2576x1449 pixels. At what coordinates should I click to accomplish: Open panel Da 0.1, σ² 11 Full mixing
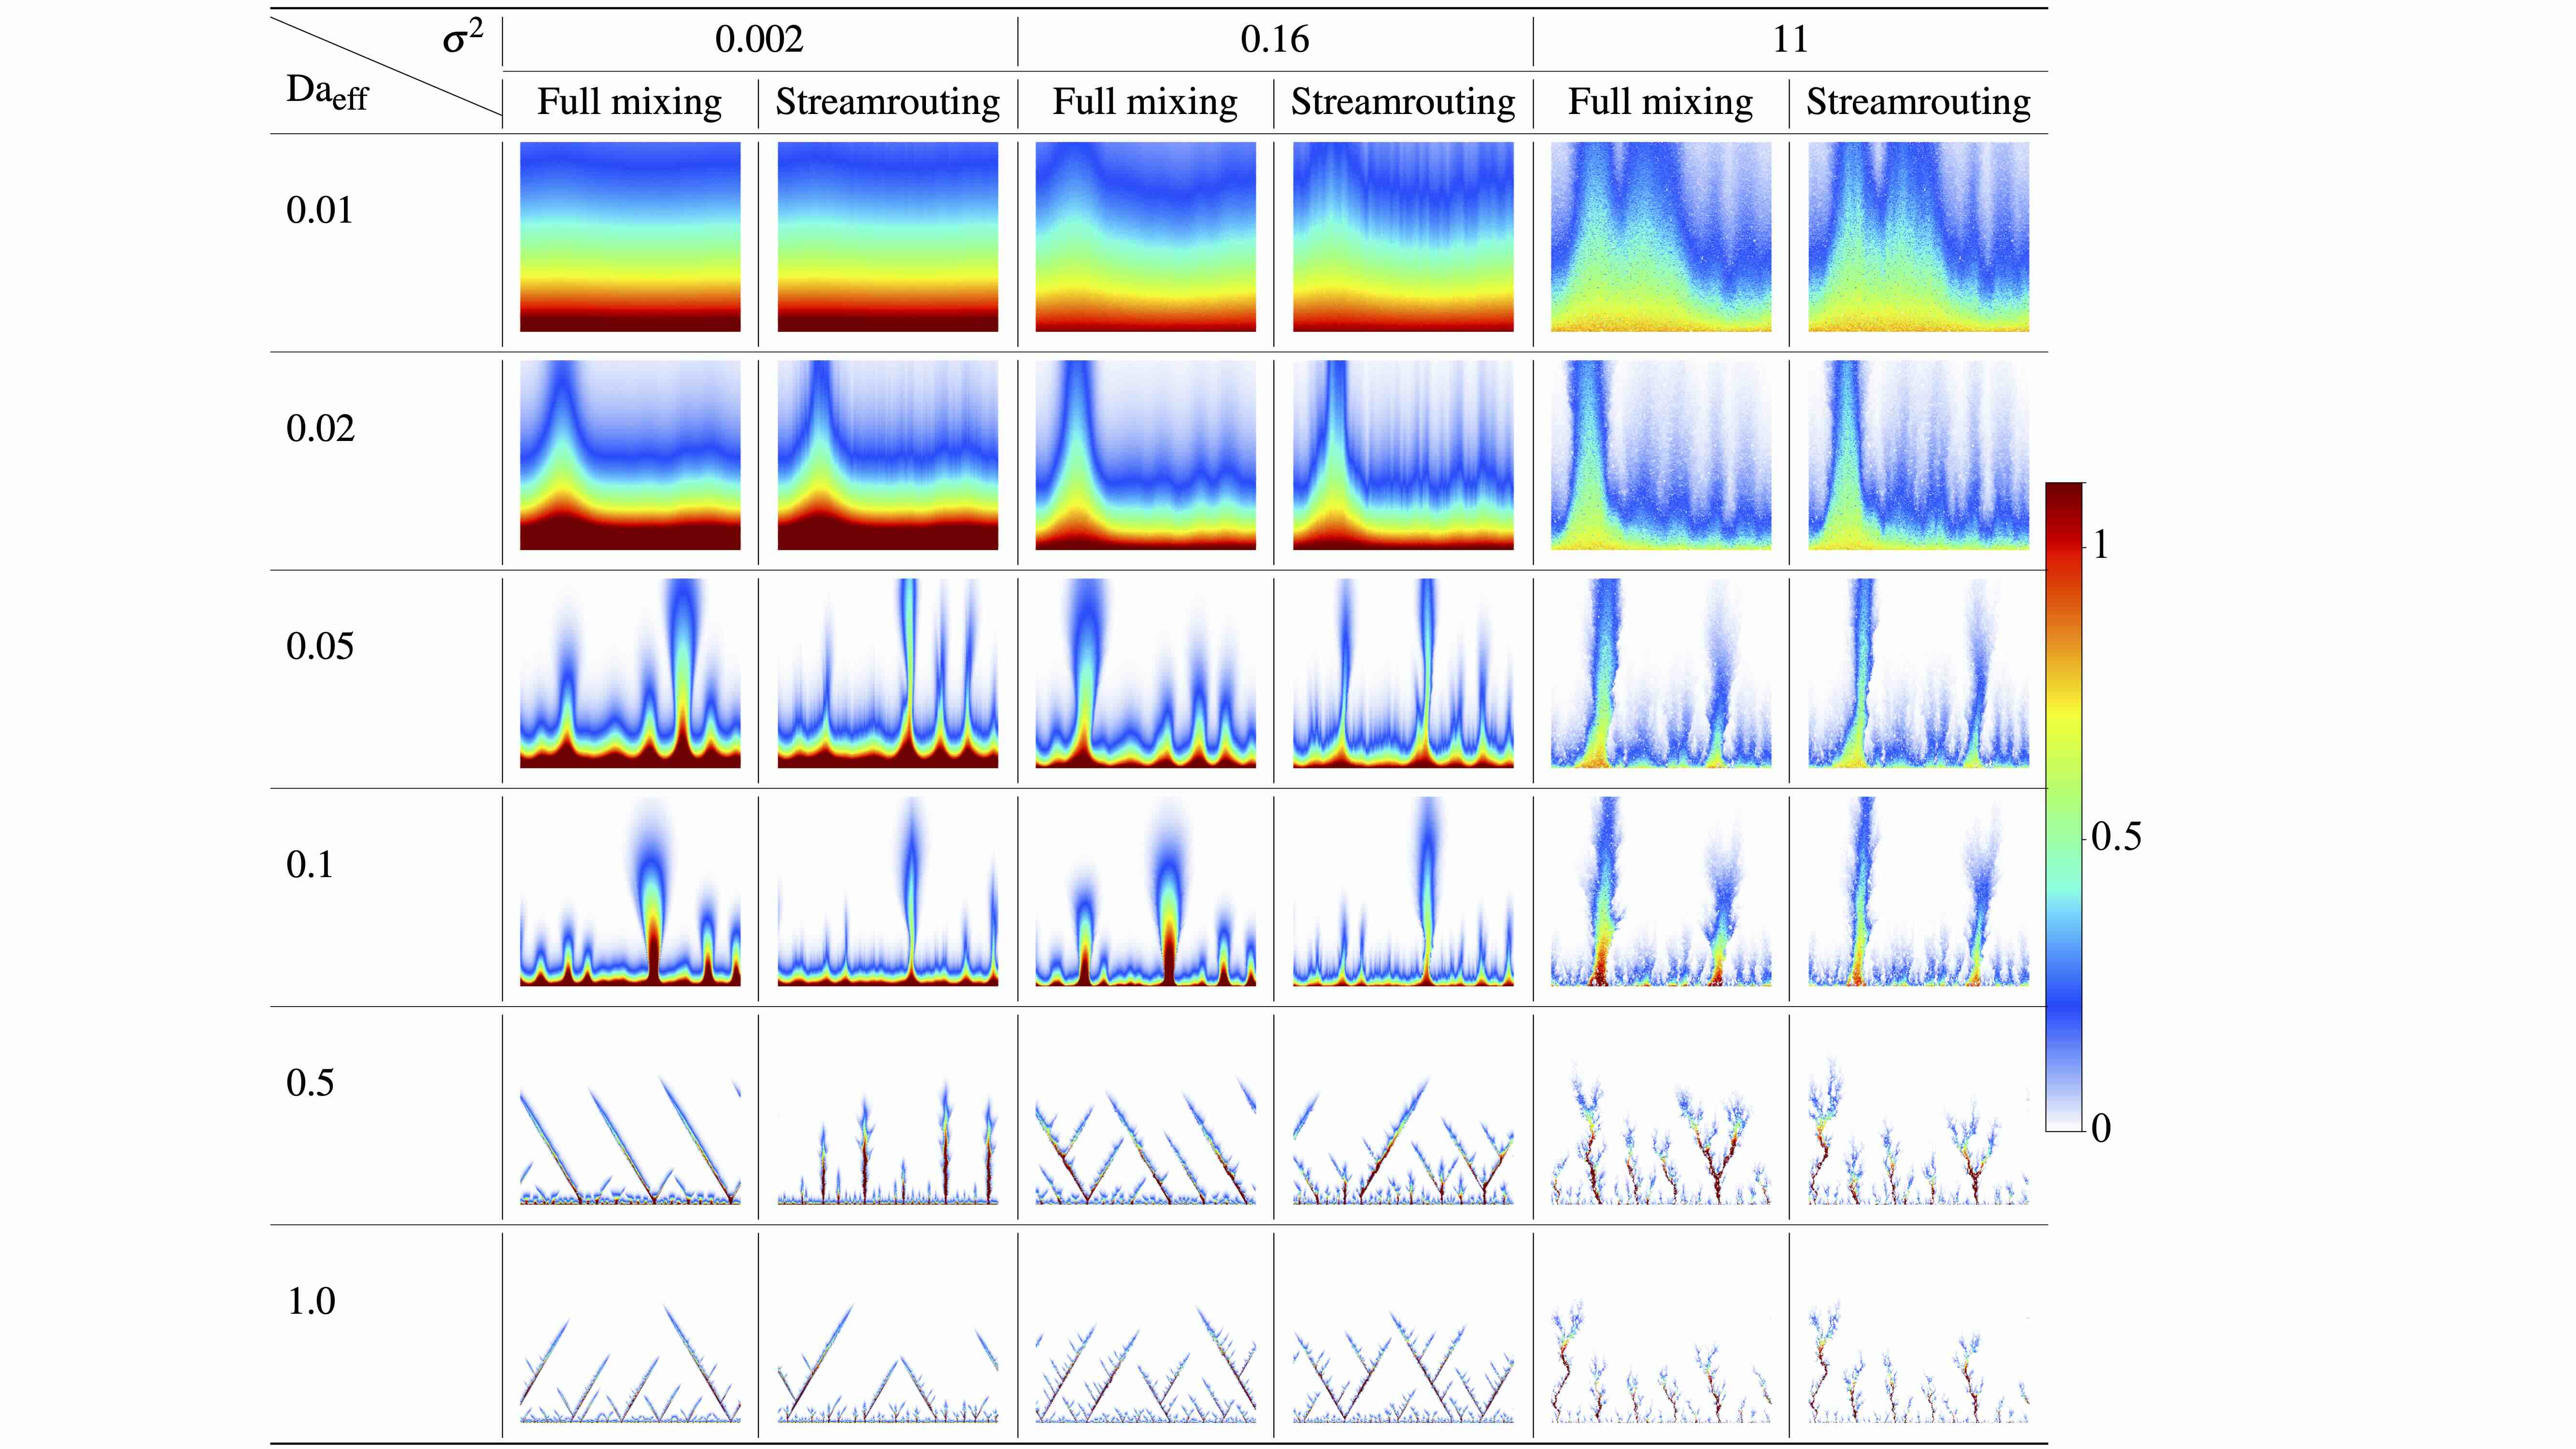pos(1661,891)
